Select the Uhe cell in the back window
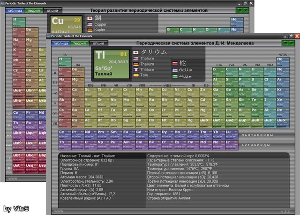 (x=19, y=104)
